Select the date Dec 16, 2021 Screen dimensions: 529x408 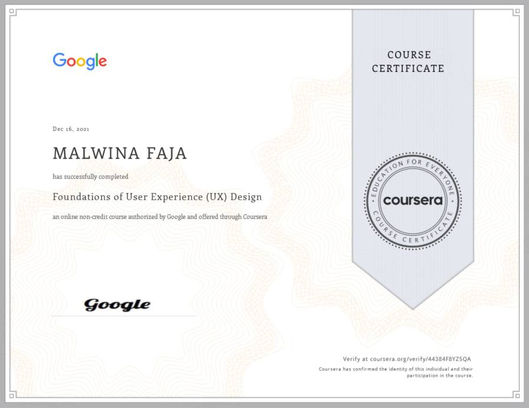(x=71, y=129)
